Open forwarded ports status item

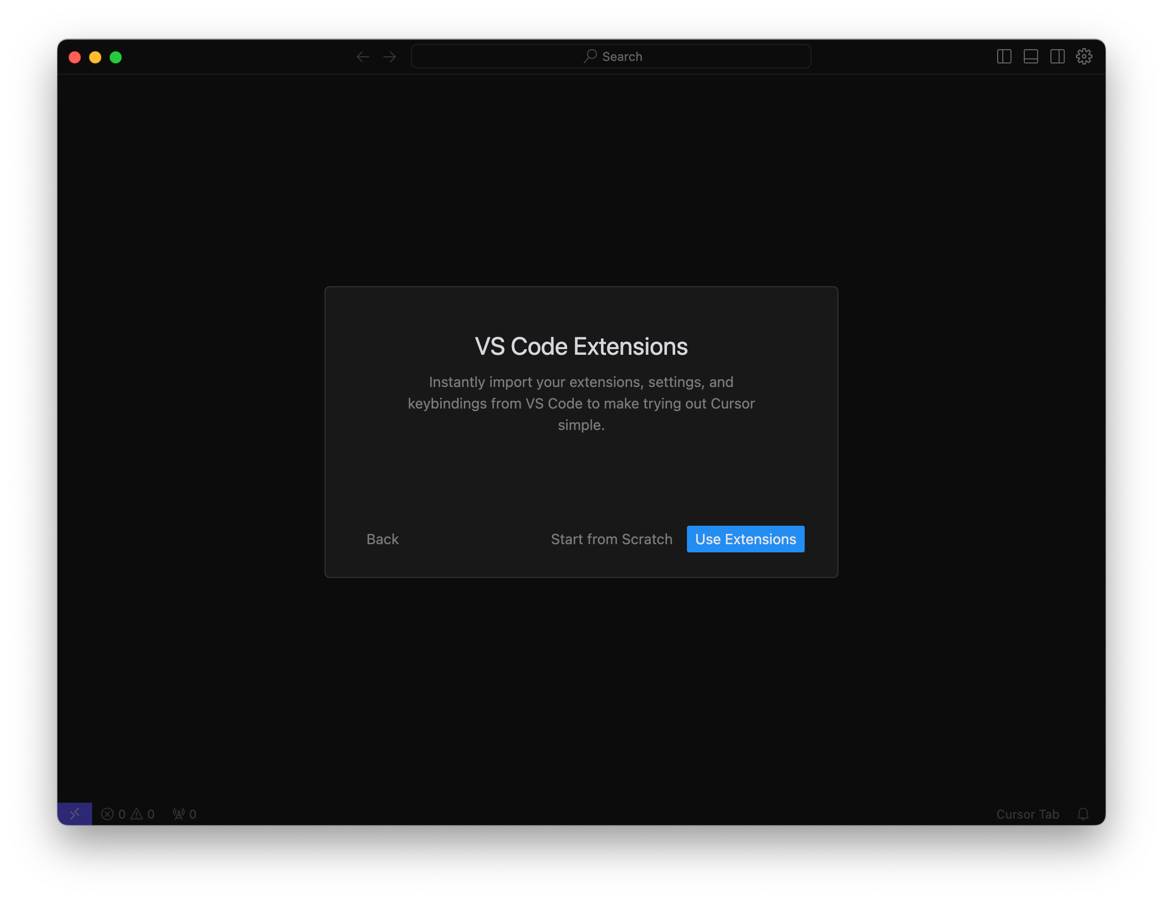(x=184, y=813)
